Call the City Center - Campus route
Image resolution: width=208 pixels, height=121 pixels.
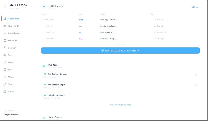click(196, 75)
